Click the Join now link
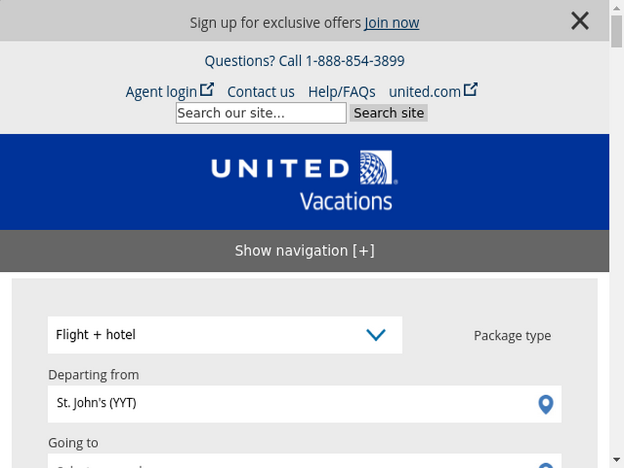 [392, 23]
